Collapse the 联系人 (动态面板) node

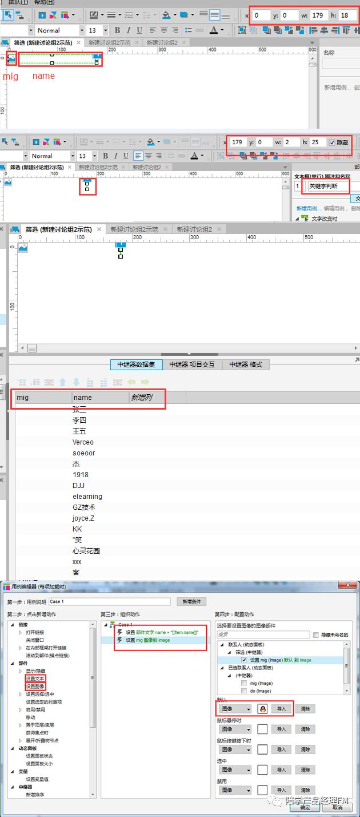click(222, 644)
